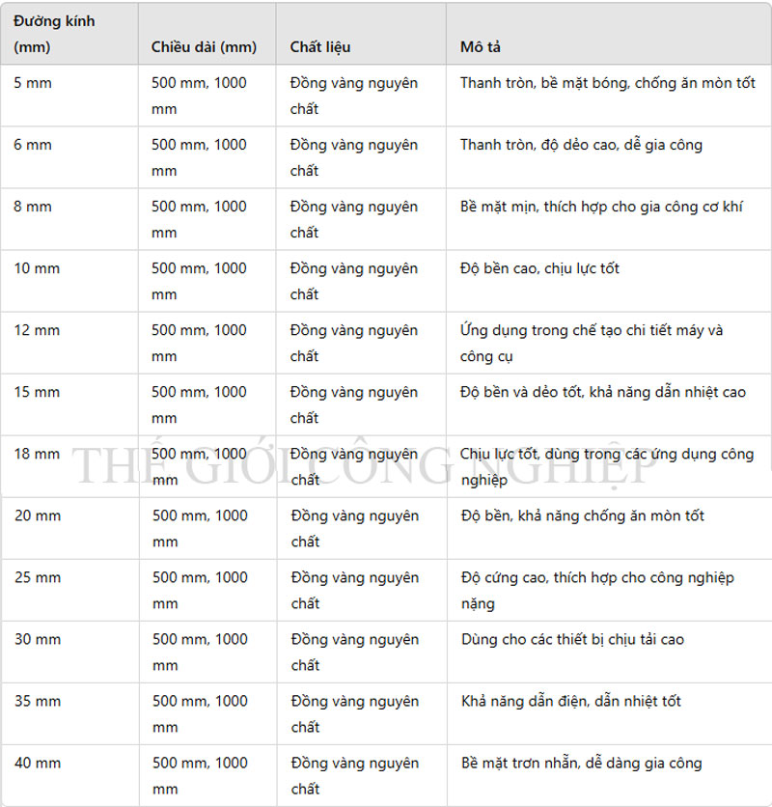Select "Bề mặt trơn nhẵn, dễ dàng gia công" cell

point(581,763)
